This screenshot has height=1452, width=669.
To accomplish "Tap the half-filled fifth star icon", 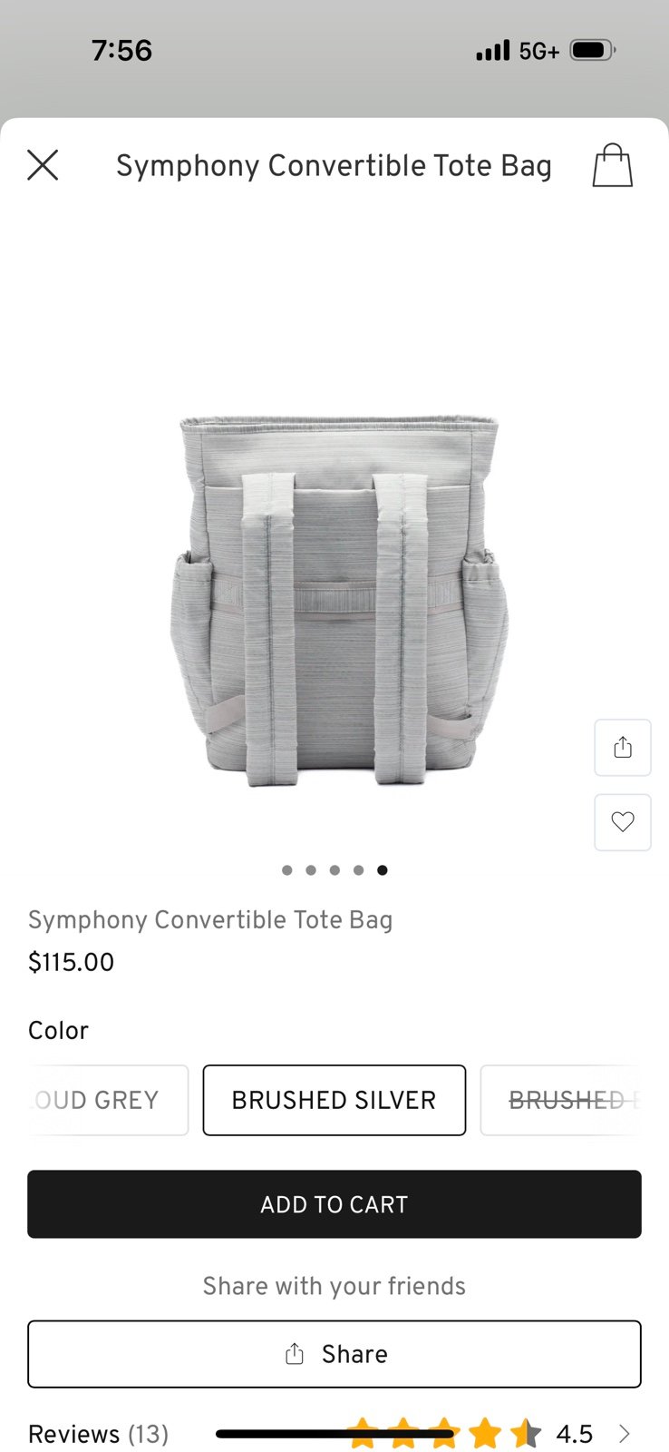I will [526, 1434].
